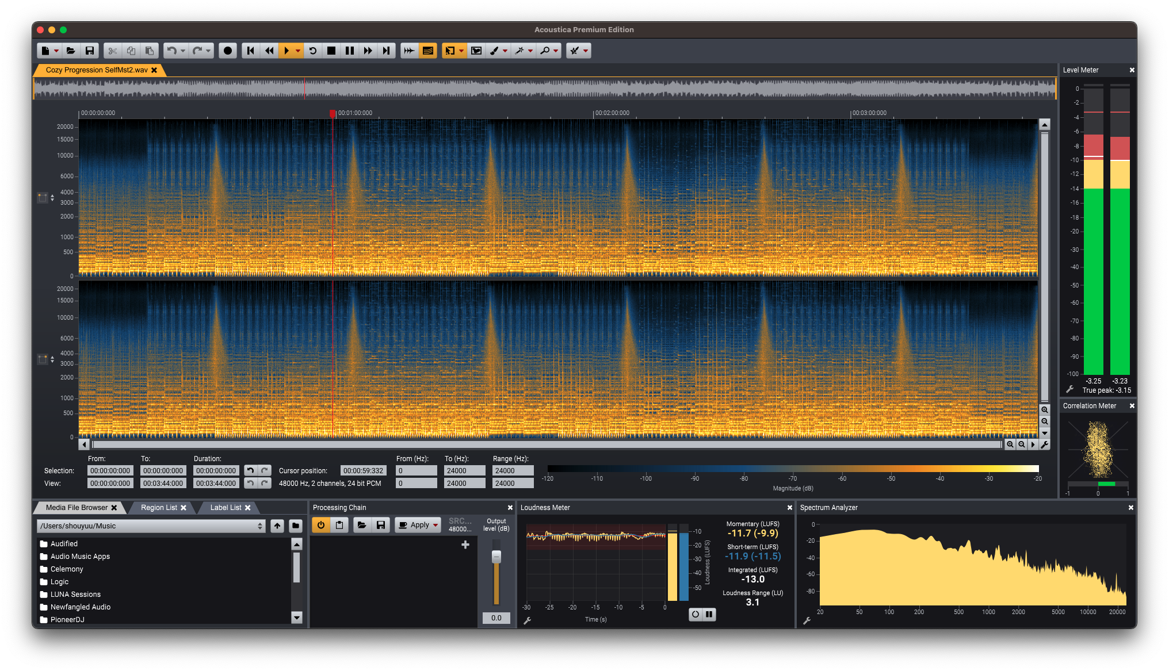Switch to spectrogram view mode
Image resolution: width=1169 pixels, height=671 pixels.
[x=427, y=51]
